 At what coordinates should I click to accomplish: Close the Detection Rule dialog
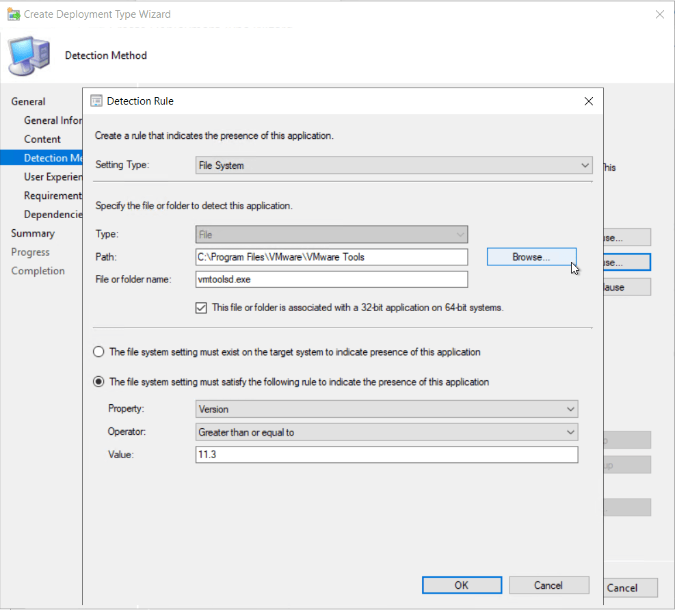588,101
